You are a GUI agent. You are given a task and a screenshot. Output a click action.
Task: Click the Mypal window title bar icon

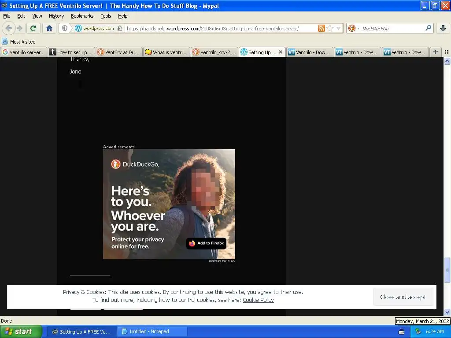point(4,5)
